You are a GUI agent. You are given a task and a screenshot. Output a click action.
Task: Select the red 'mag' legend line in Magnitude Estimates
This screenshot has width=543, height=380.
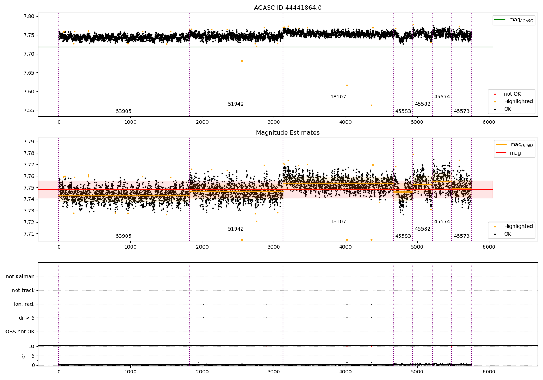click(x=501, y=153)
